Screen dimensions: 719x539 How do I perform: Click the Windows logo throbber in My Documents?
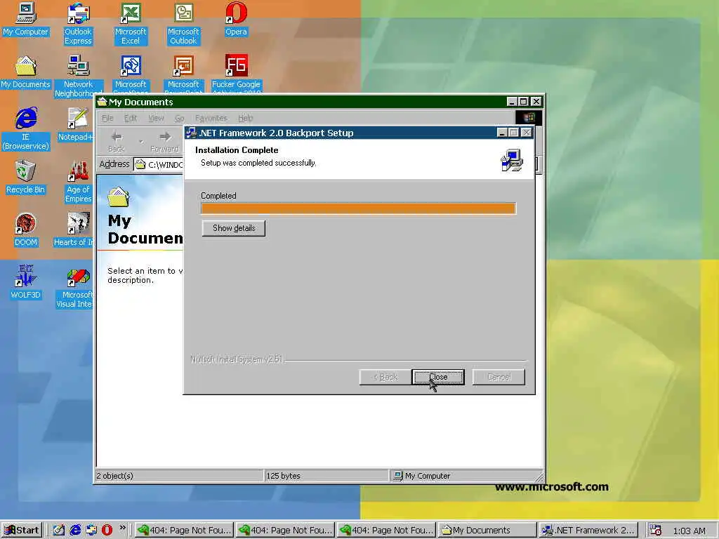[x=528, y=117]
